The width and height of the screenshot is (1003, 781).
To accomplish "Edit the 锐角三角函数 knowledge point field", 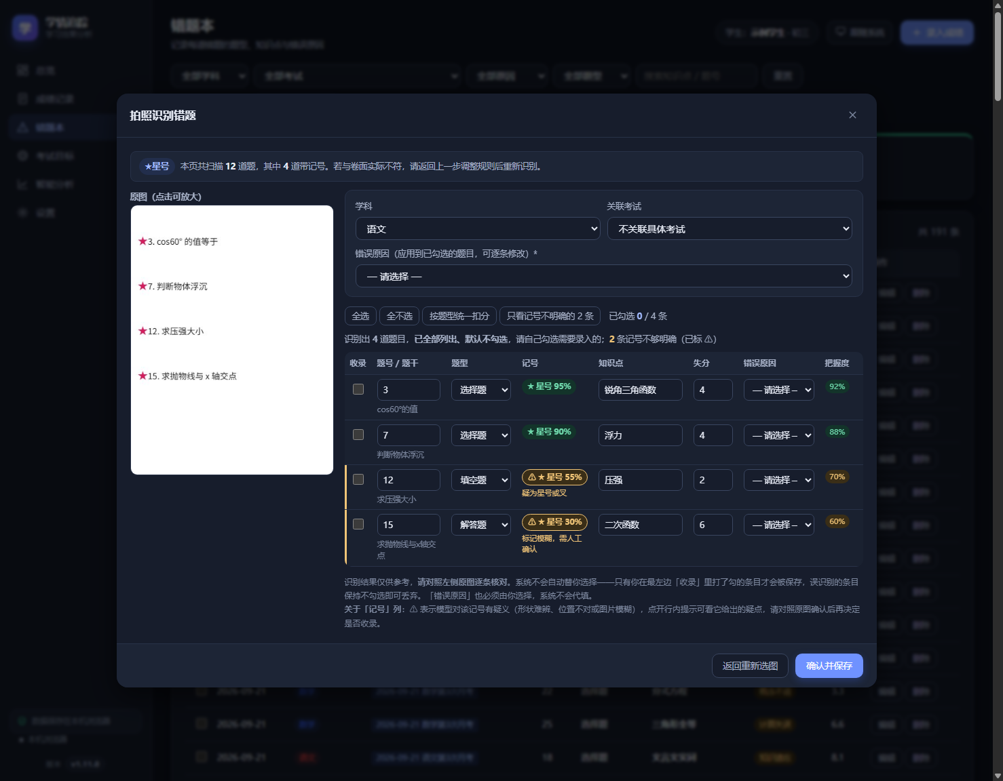I will click(641, 390).
